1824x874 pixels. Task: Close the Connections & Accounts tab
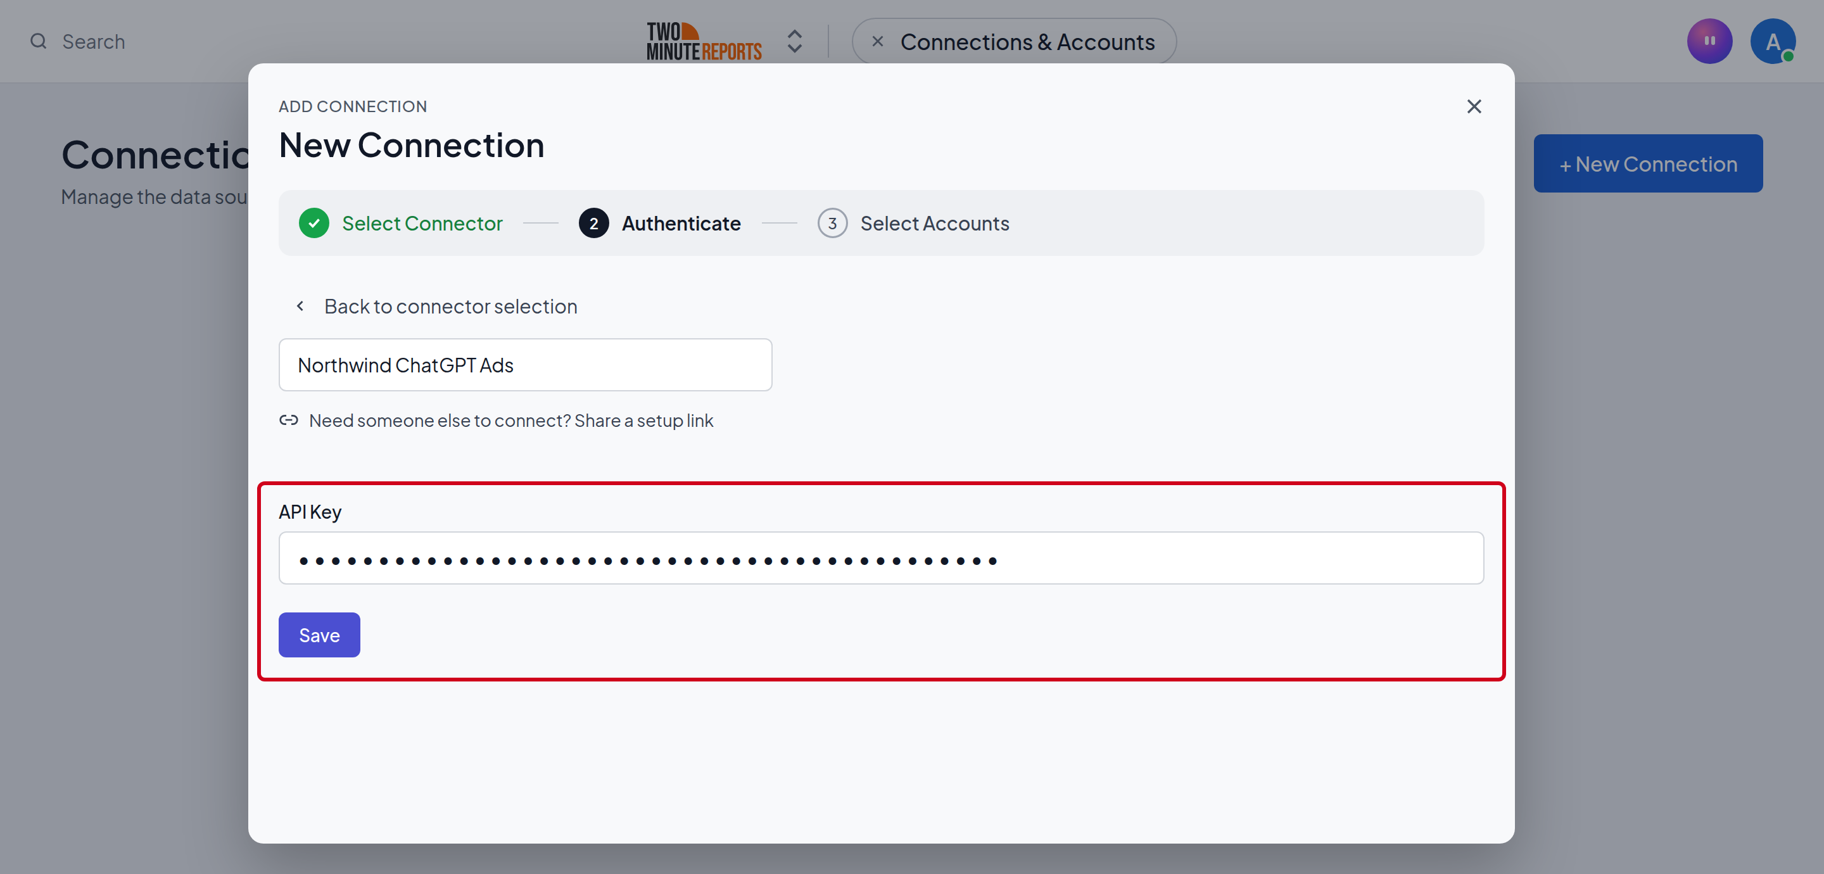pos(877,41)
